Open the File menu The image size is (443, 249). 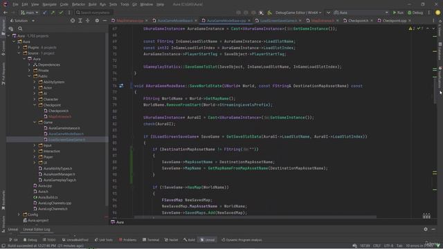tap(15, 5)
